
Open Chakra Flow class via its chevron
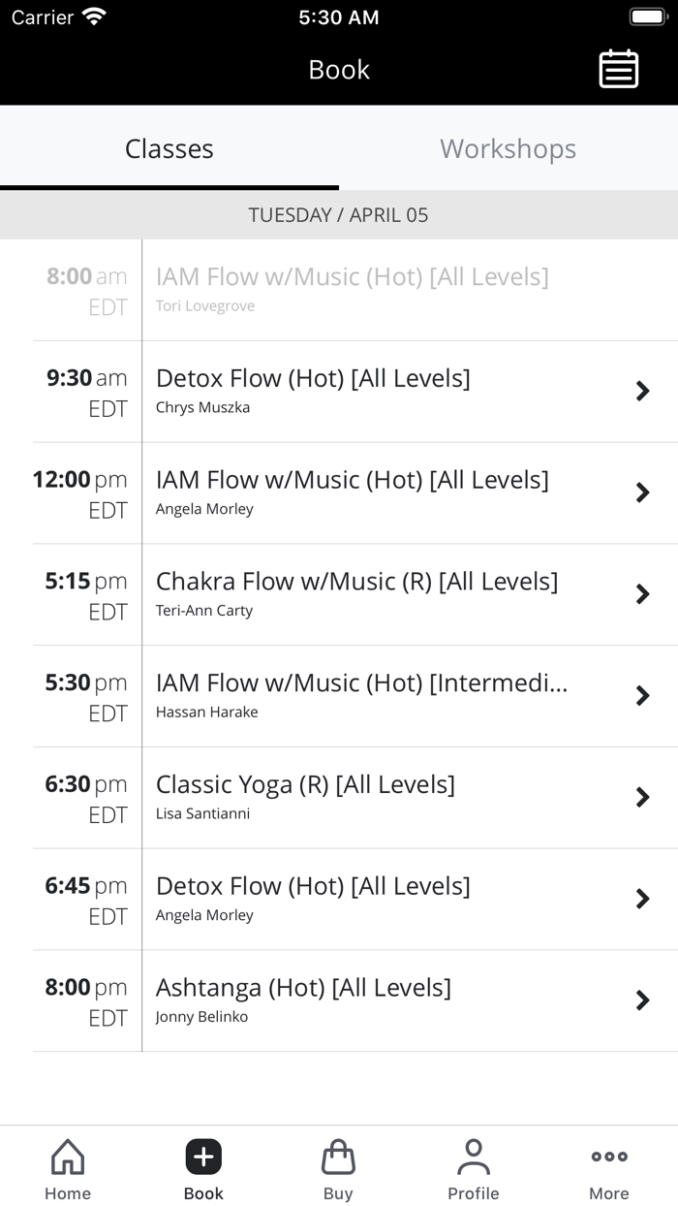pos(642,593)
